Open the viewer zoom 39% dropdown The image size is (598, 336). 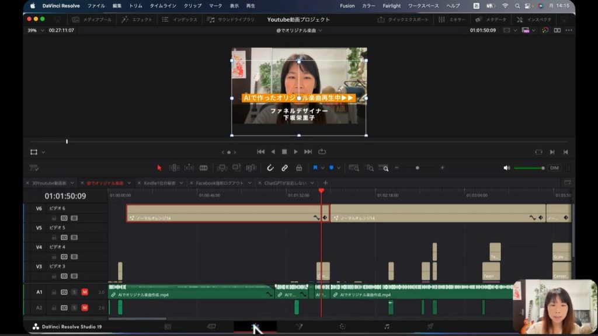coord(36,30)
